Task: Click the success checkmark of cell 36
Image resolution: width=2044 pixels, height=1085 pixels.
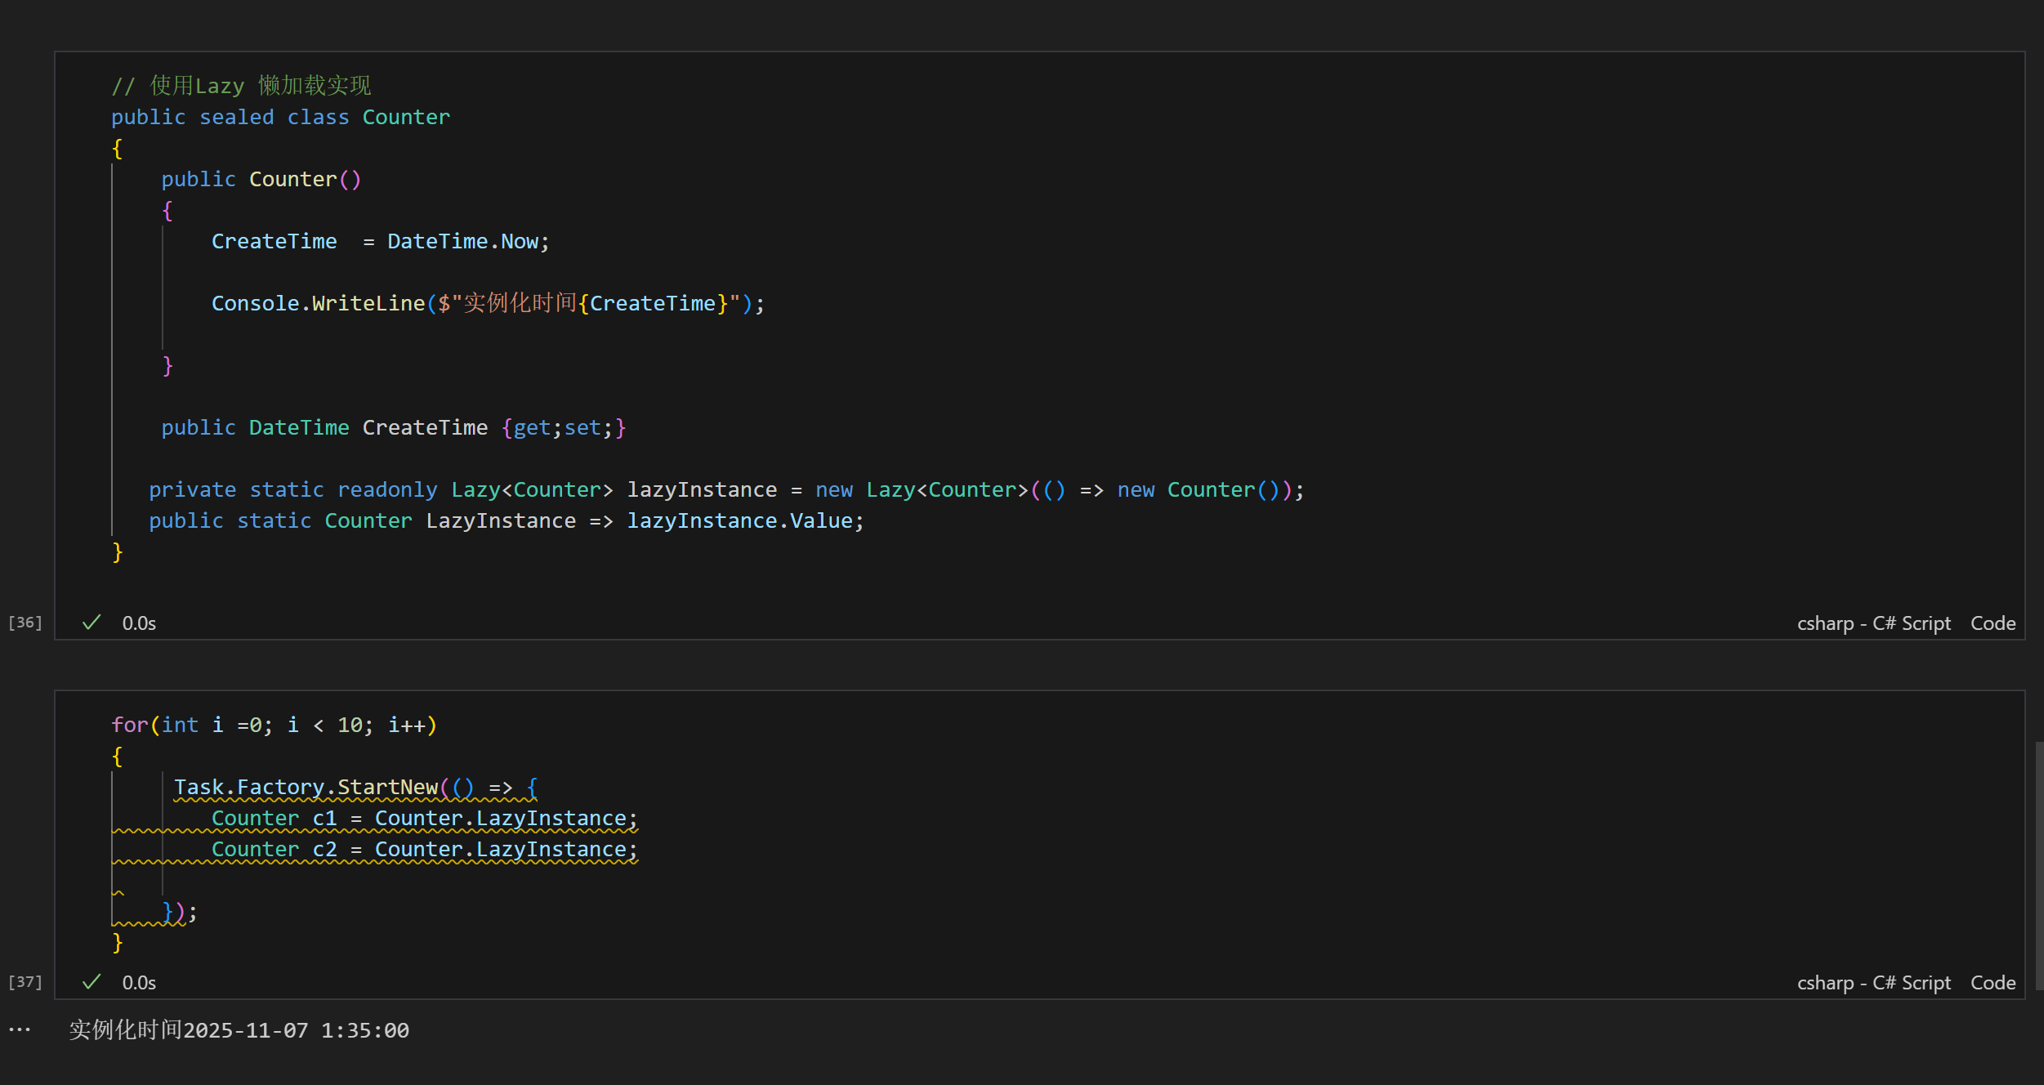Action: [91, 623]
